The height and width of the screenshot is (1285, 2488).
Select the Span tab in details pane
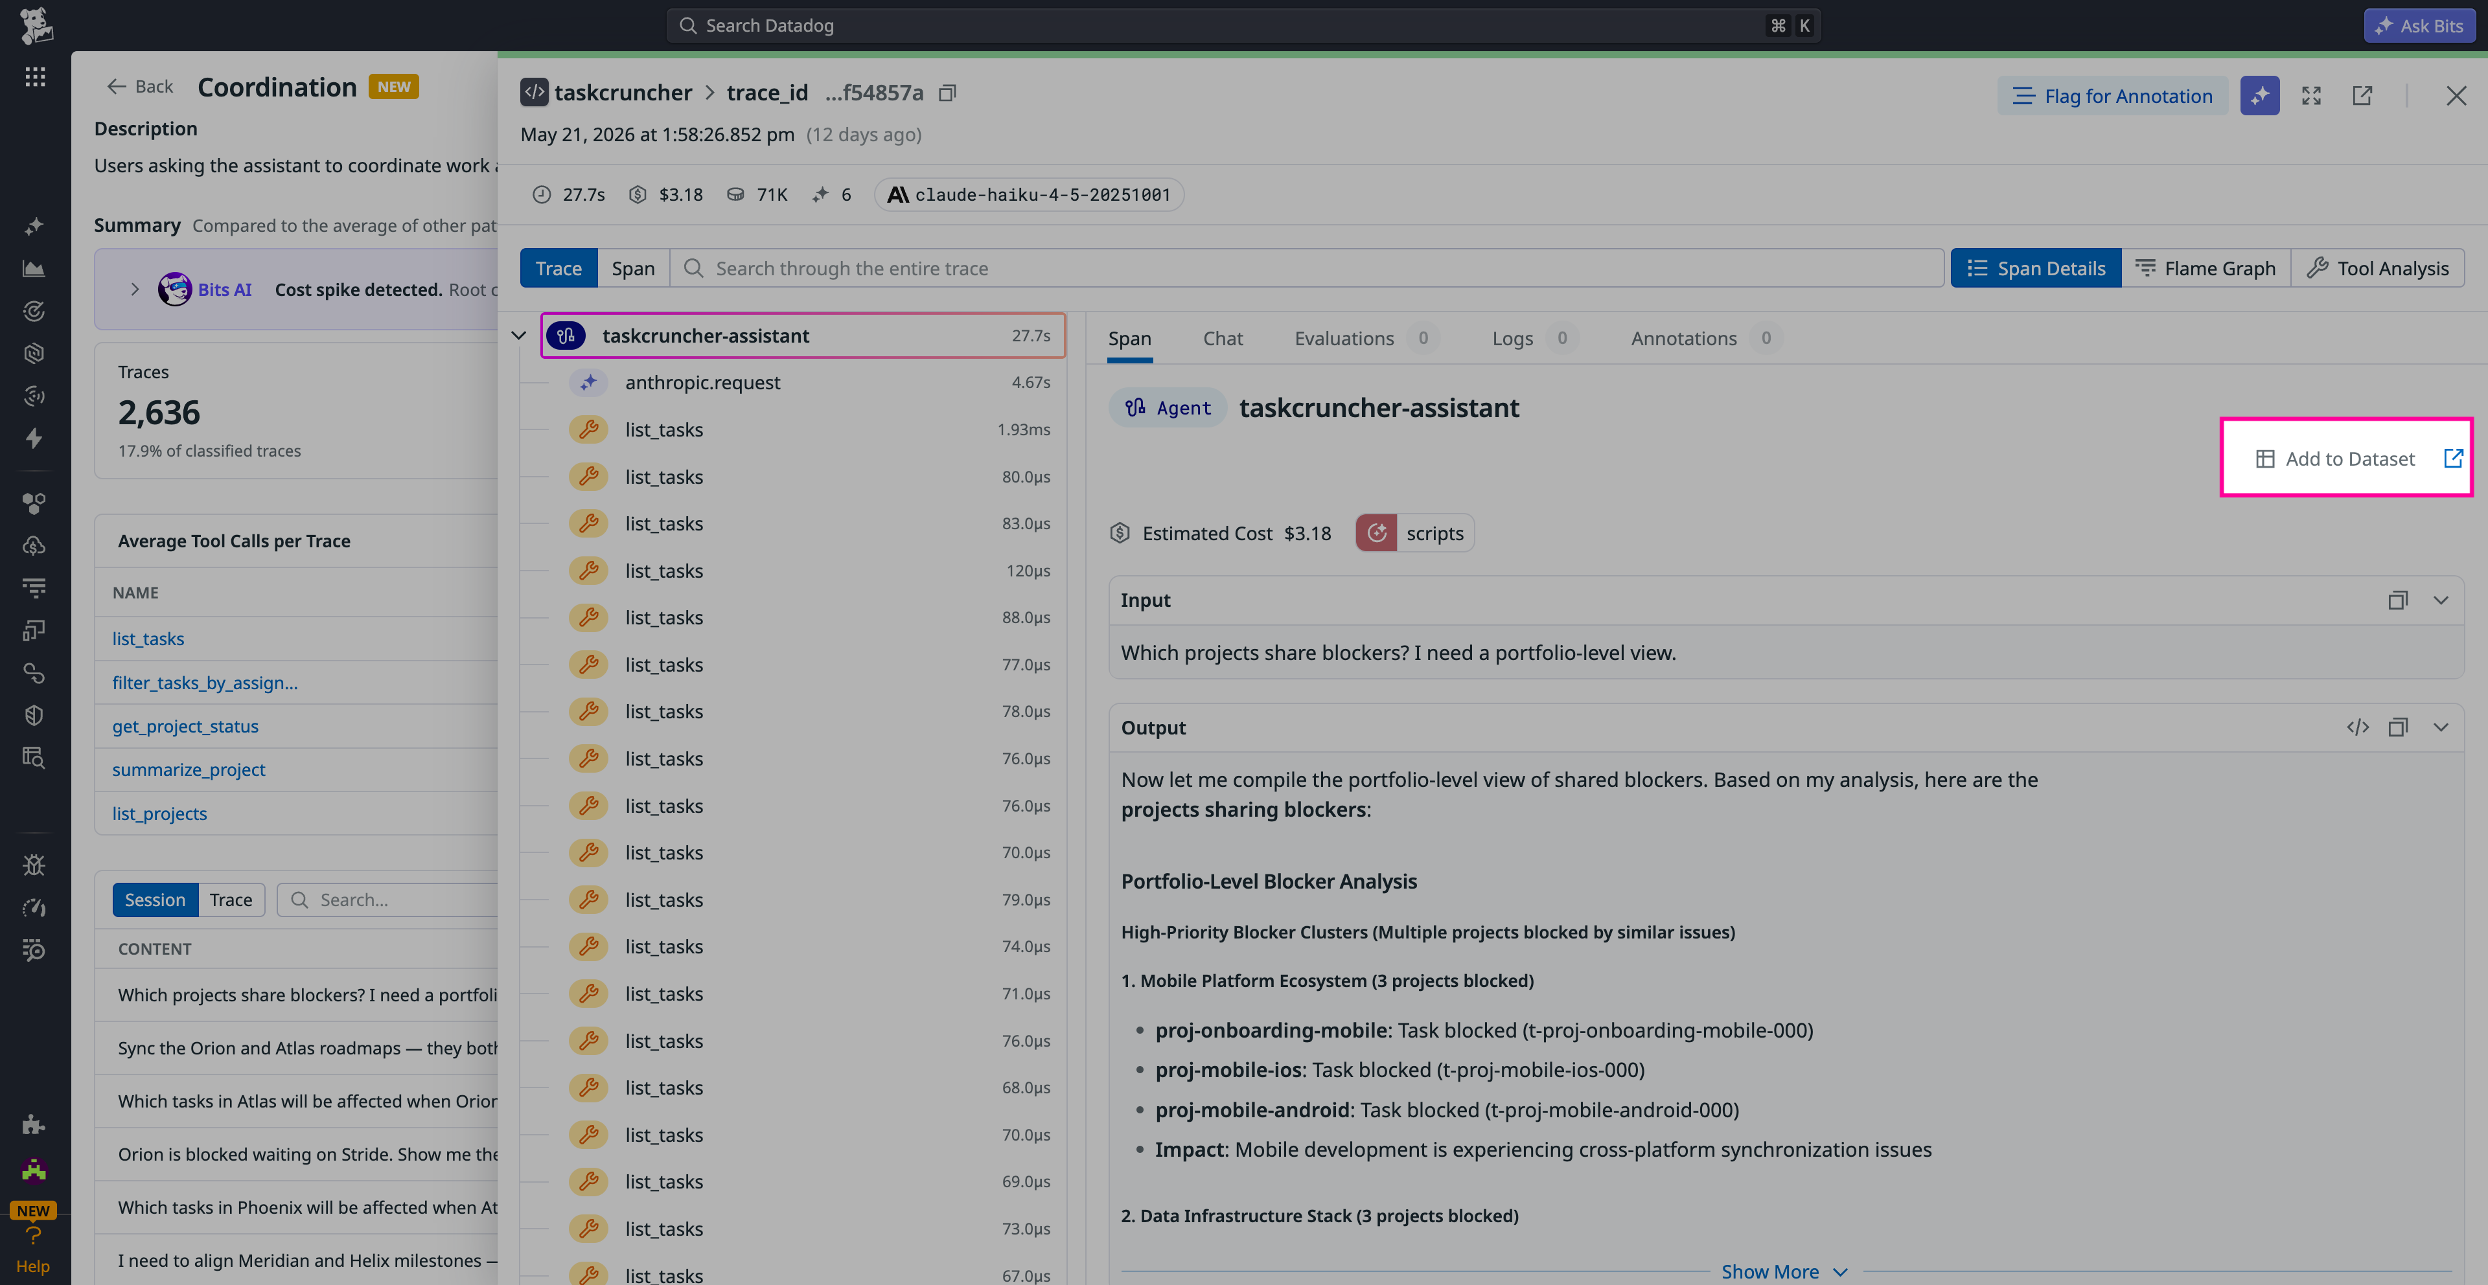pyautogui.click(x=1129, y=338)
